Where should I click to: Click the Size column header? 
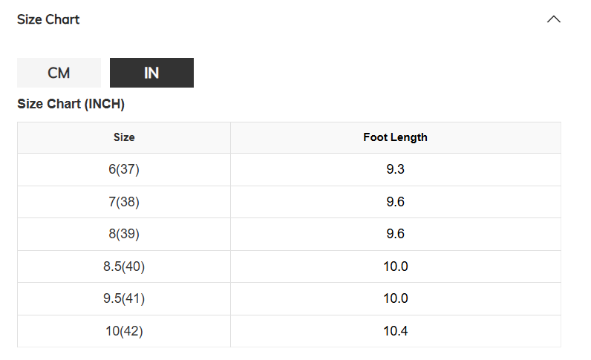coord(124,137)
